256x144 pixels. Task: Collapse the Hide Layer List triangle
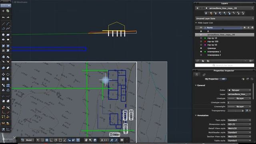(196, 23)
